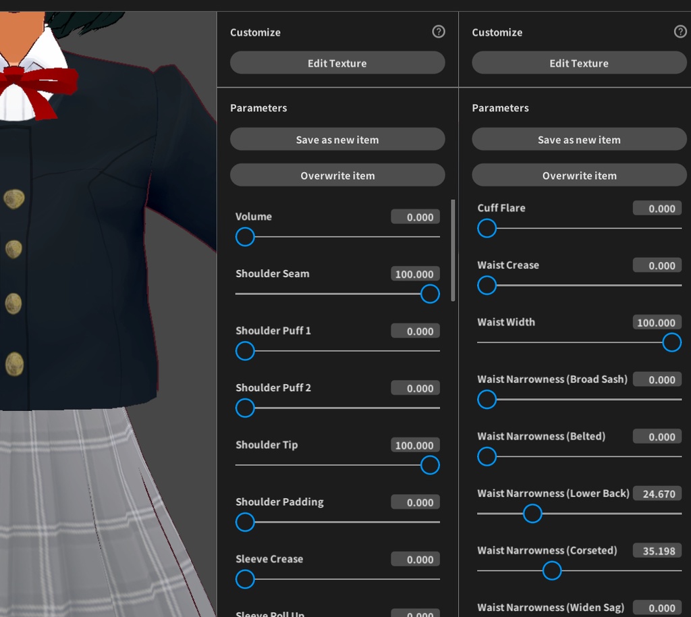
Task: Select the Shoulder Padding value field
Action: (415, 502)
